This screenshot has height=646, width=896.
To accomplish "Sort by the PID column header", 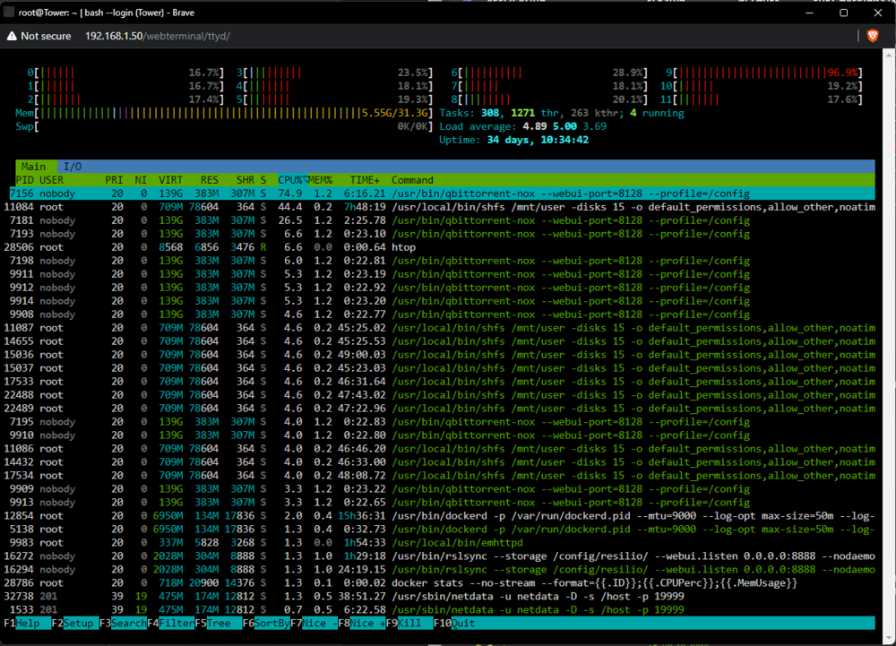I will (x=24, y=180).
